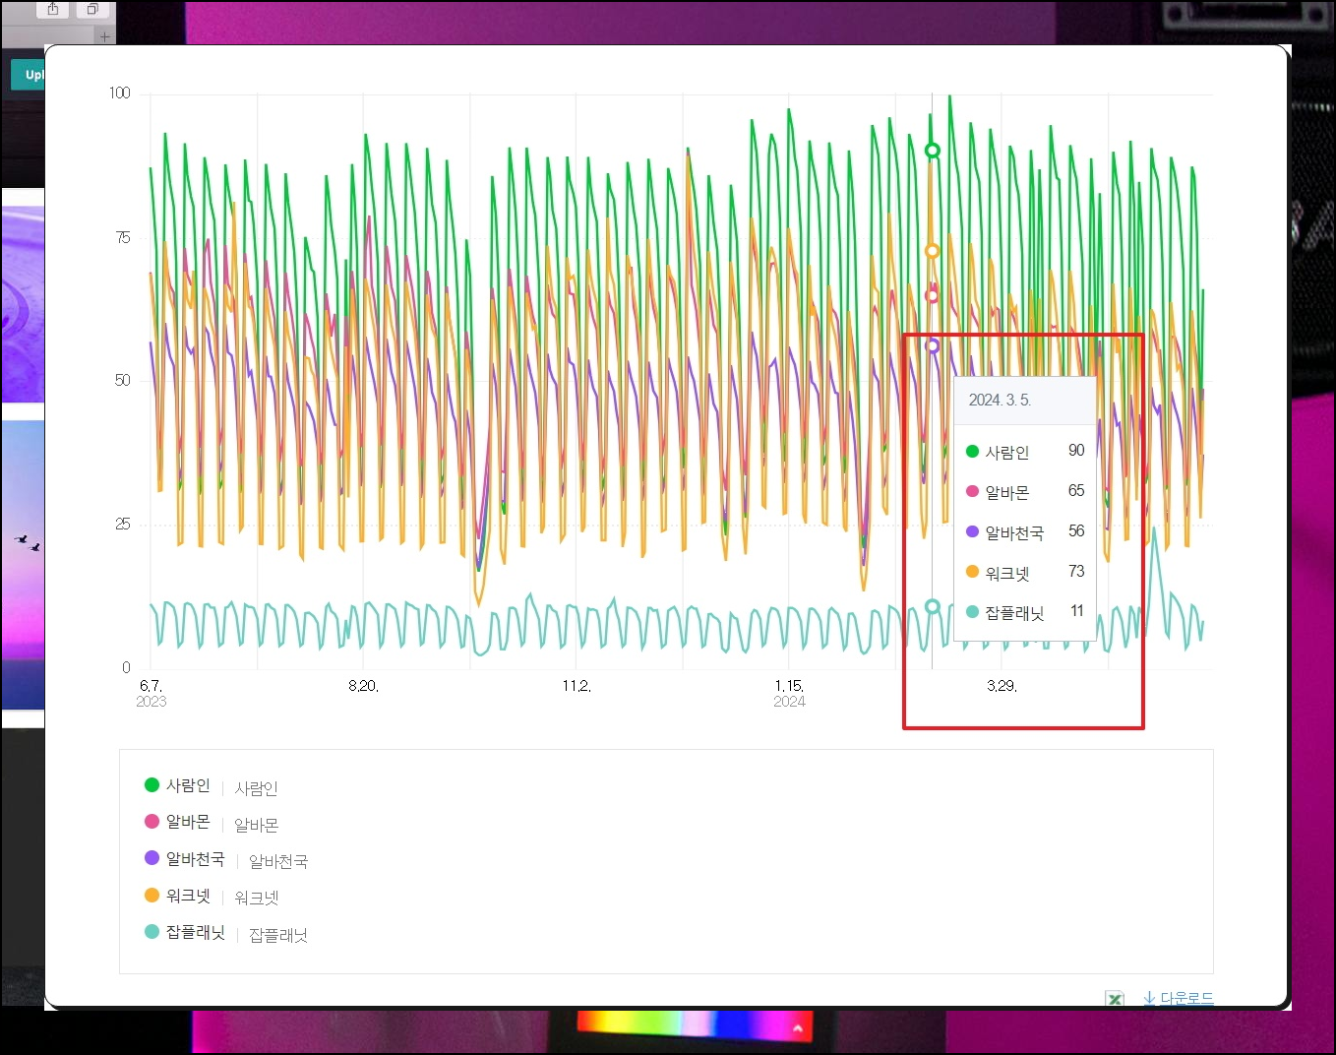Click the 8.20. x-axis date label
Screen dimensions: 1336x1055
(363, 686)
